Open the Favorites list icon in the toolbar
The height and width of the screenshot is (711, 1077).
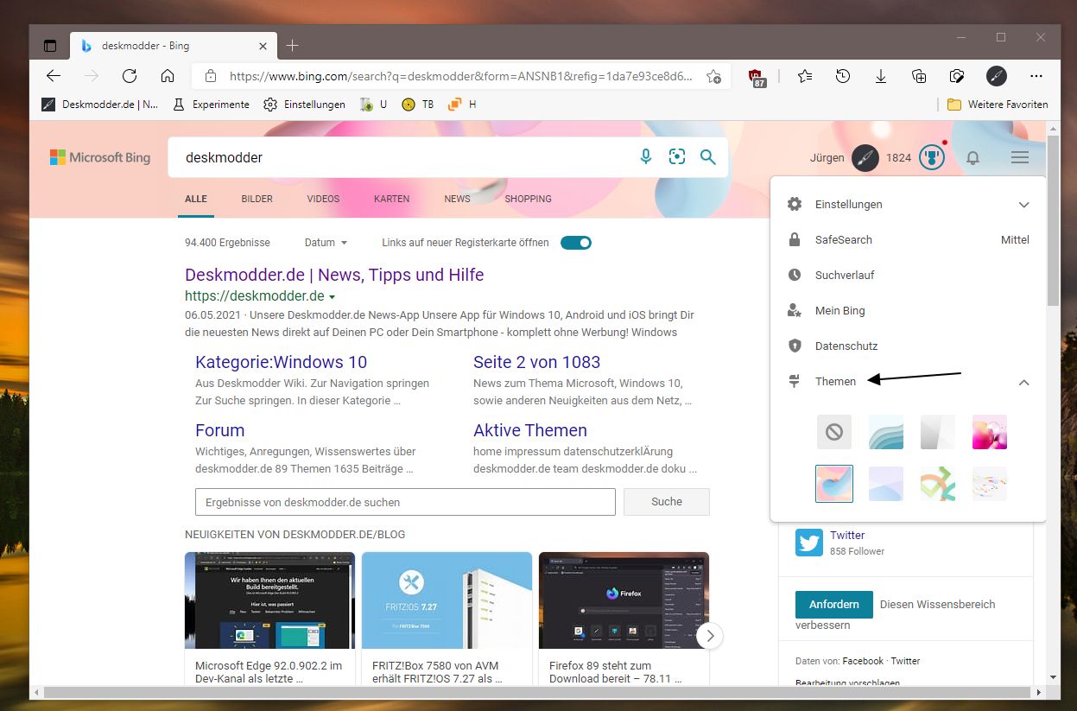pyautogui.click(x=805, y=76)
